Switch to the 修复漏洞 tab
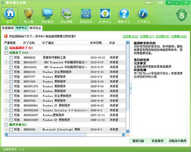This screenshot has height=152, width=191. (8, 28)
